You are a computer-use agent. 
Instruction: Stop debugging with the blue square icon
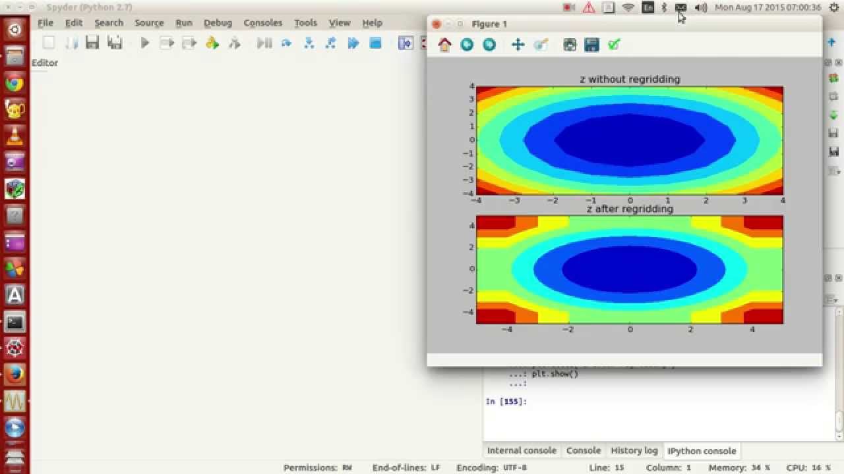click(x=376, y=43)
